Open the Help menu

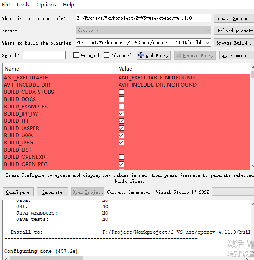(68, 5)
